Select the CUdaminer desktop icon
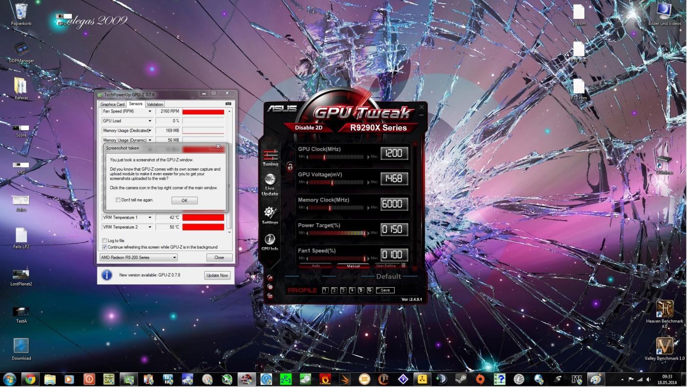This screenshot has width=687, height=387. 664,165
